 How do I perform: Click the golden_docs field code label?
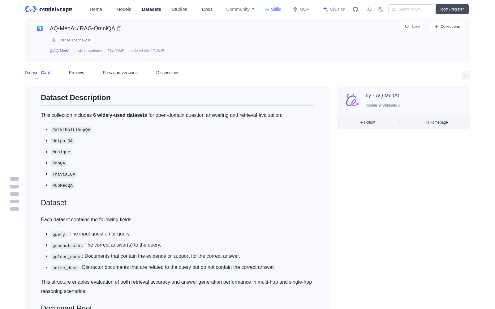tap(66, 257)
